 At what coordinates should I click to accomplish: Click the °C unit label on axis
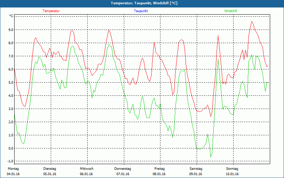click(11, 16)
